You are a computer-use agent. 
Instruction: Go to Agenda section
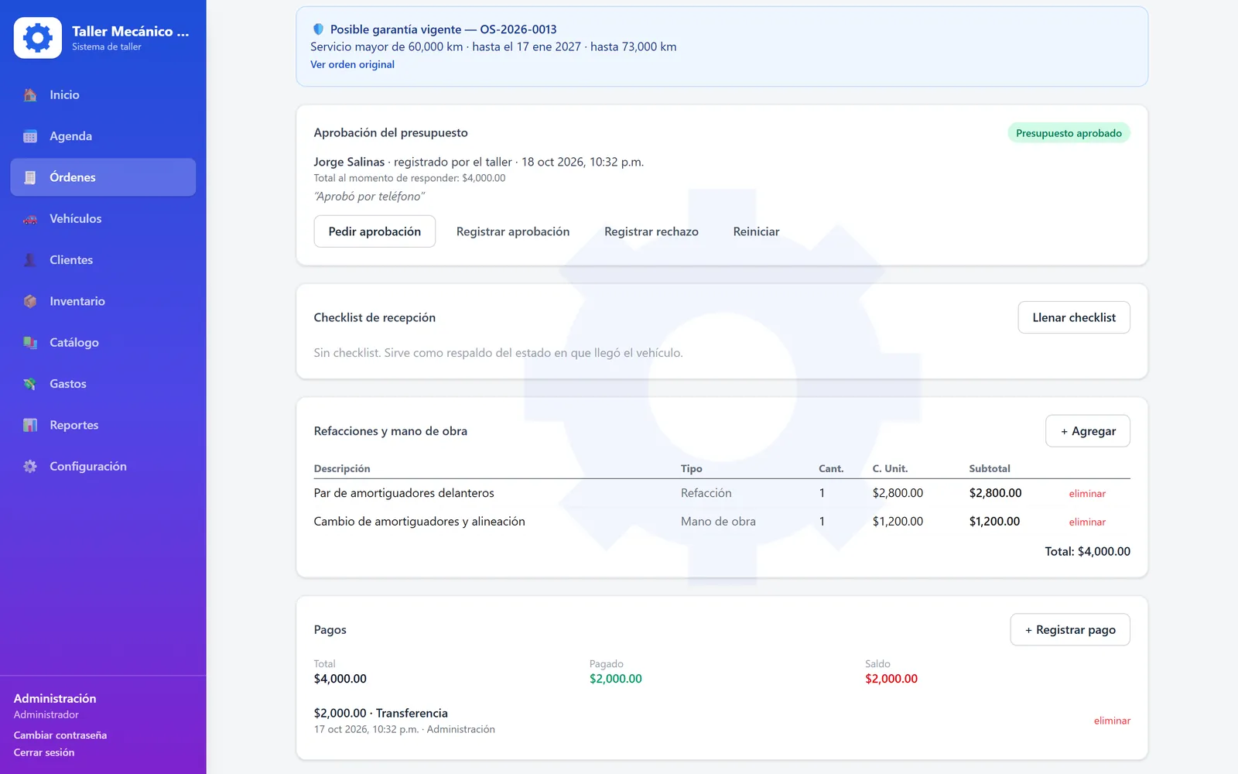point(103,136)
